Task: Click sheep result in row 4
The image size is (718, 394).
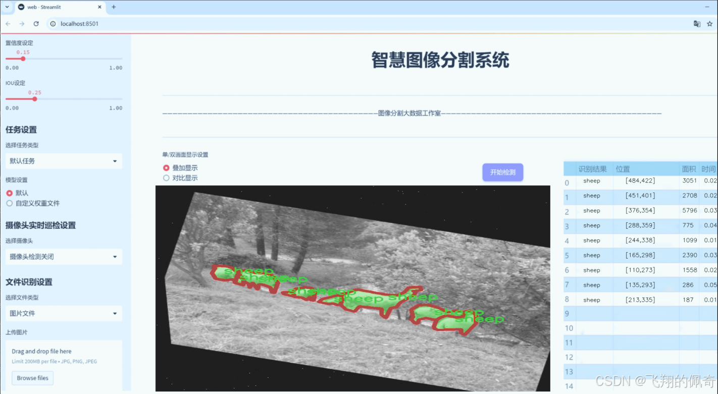Action: [x=592, y=240]
